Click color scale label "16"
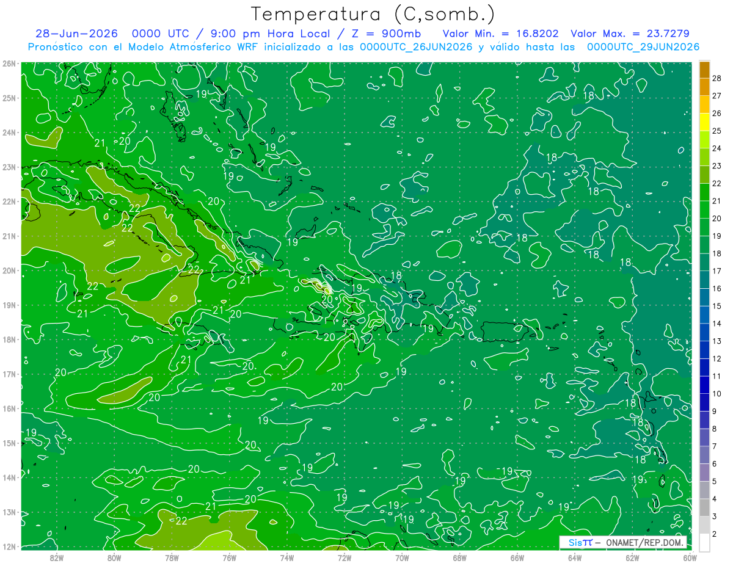 [717, 288]
